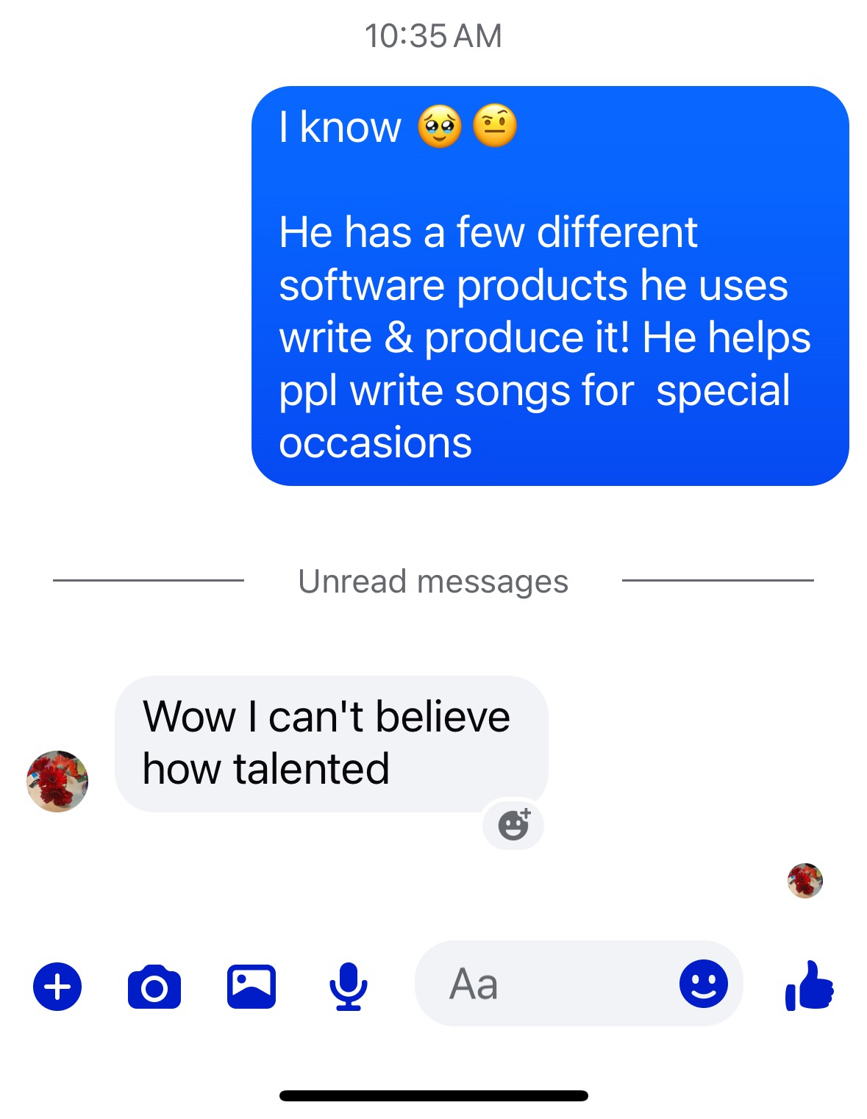Open the emoji picker smiley in composer
Viewport: 867px width, 1119px height.
pyautogui.click(x=704, y=984)
